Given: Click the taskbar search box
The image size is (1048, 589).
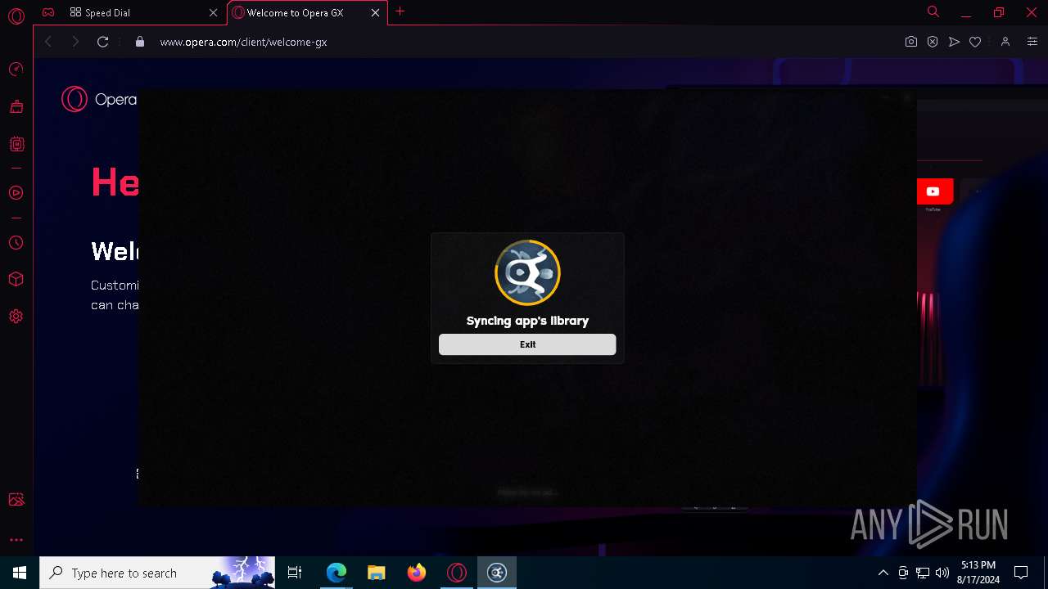Looking at the screenshot, I should pos(159,573).
